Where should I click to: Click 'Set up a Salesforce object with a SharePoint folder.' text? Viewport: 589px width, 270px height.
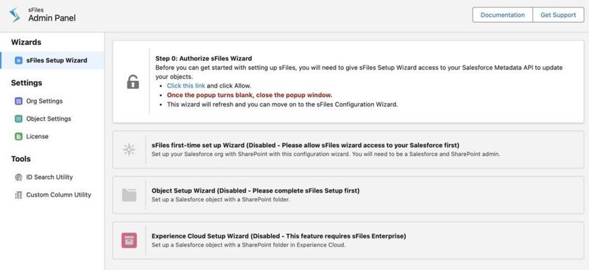click(x=220, y=199)
